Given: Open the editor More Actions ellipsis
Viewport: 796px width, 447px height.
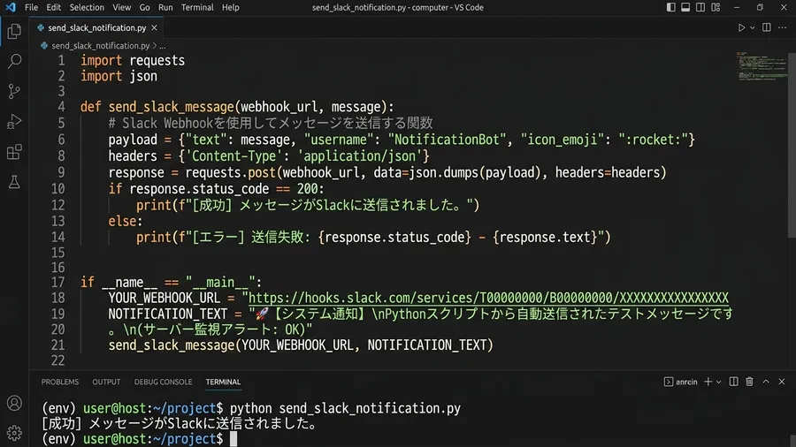Looking at the screenshot, I should pyautogui.click(x=782, y=28).
